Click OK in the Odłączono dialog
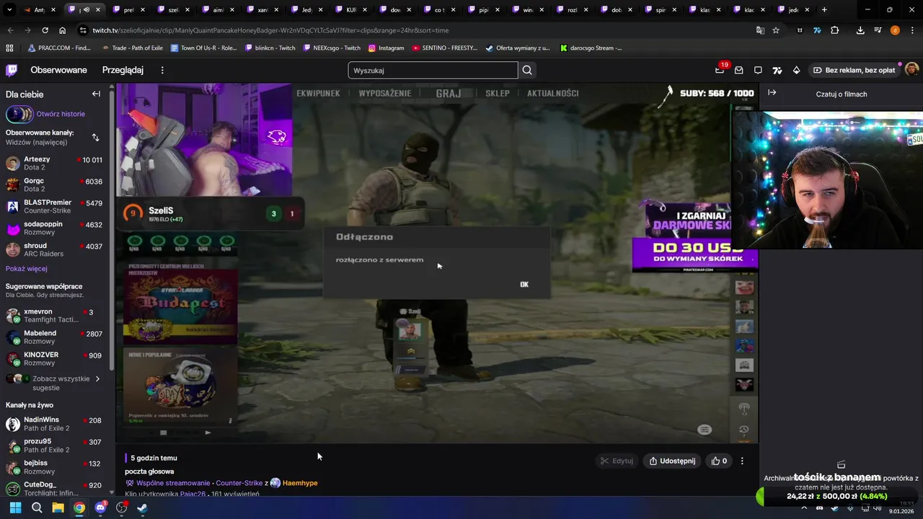Image resolution: width=923 pixels, height=519 pixels. click(524, 284)
